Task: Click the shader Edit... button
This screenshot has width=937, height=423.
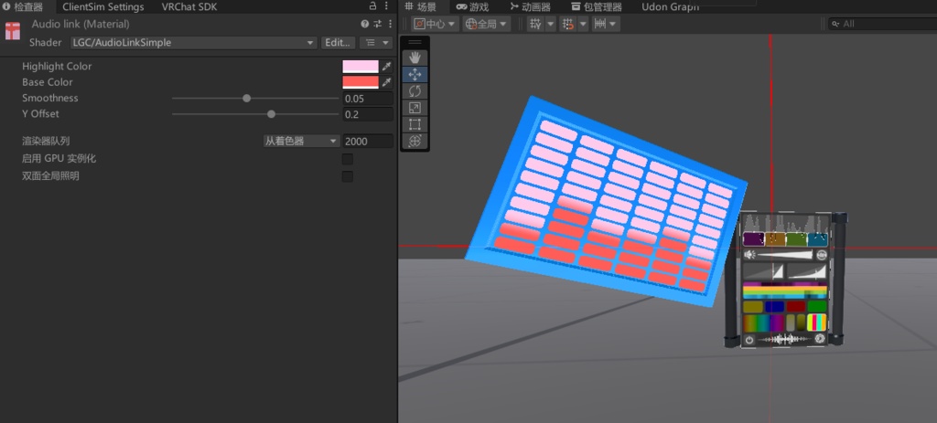Action: [x=338, y=43]
